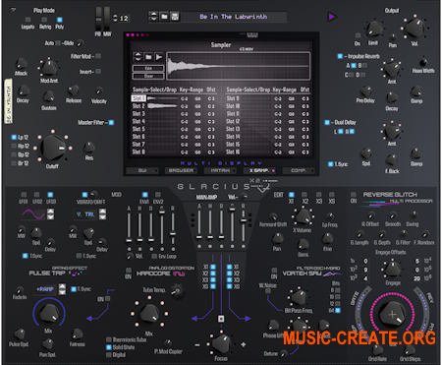Select the LFO2 tab
Image resolution: width=442 pixels, height=365 pixels.
pos(36,195)
